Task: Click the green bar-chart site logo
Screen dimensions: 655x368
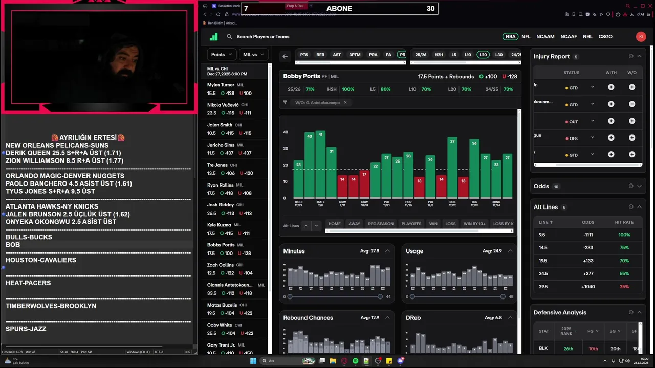Action: coord(214,37)
